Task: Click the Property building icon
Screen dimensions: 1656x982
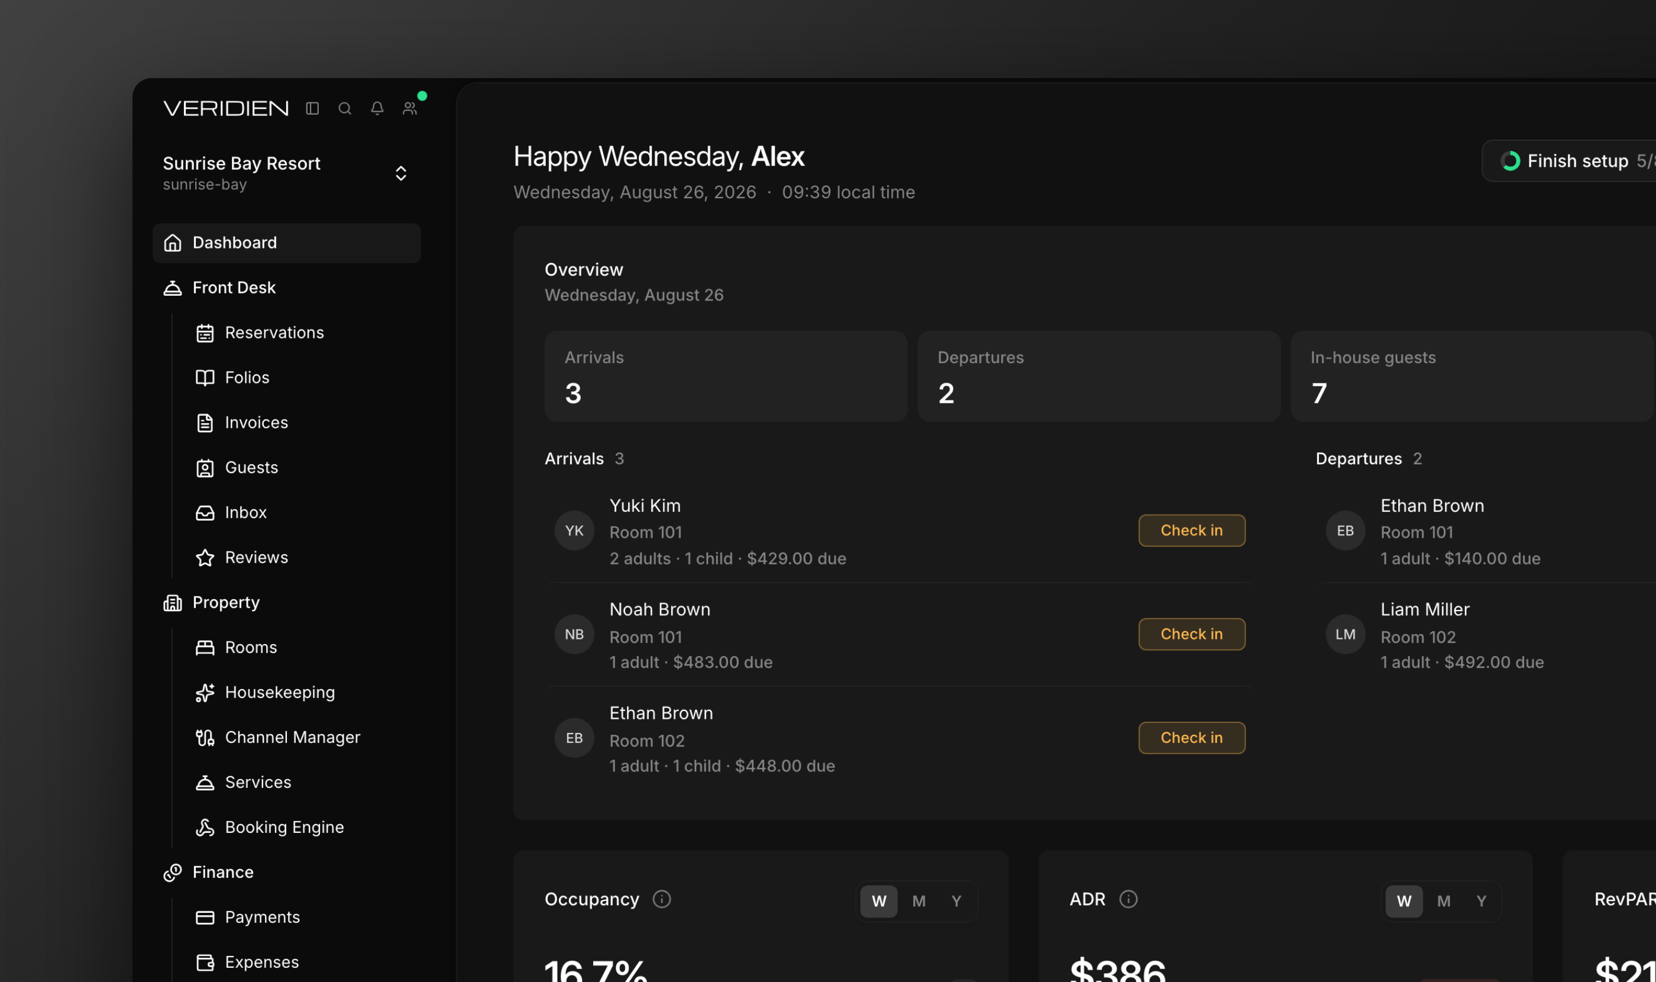Action: pyautogui.click(x=173, y=603)
